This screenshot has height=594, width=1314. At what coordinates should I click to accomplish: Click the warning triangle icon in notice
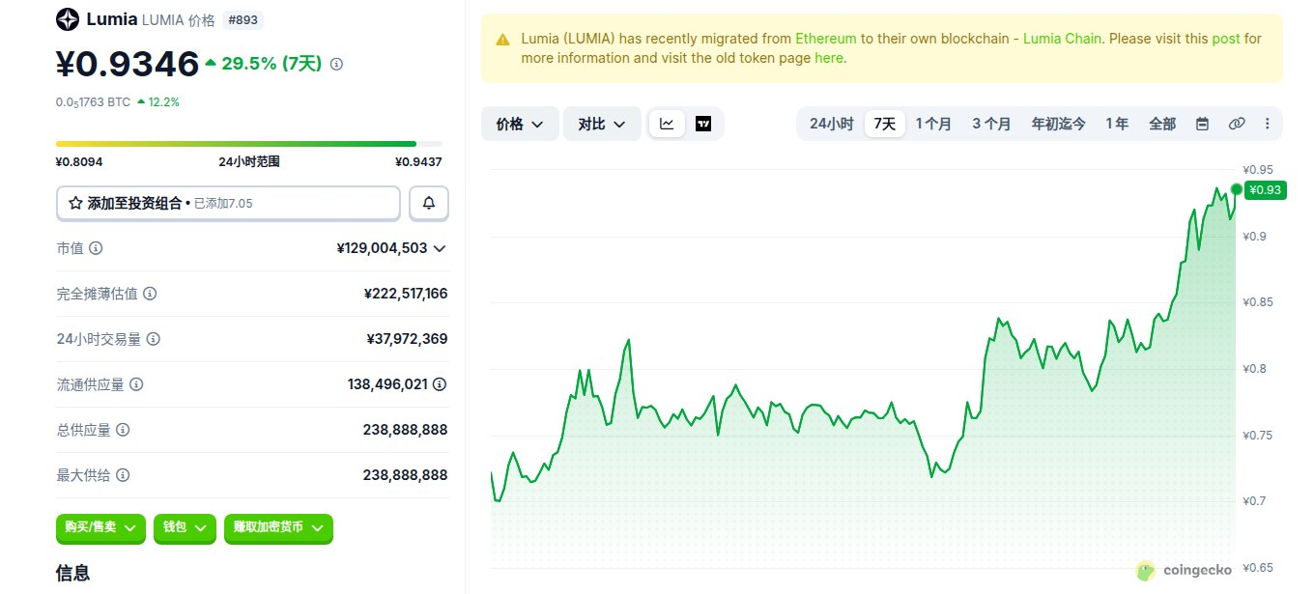[502, 40]
